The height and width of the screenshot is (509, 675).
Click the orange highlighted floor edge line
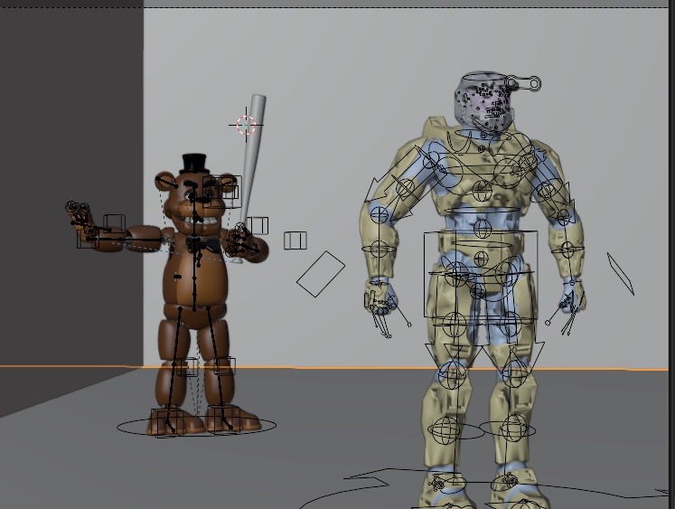click(x=334, y=368)
